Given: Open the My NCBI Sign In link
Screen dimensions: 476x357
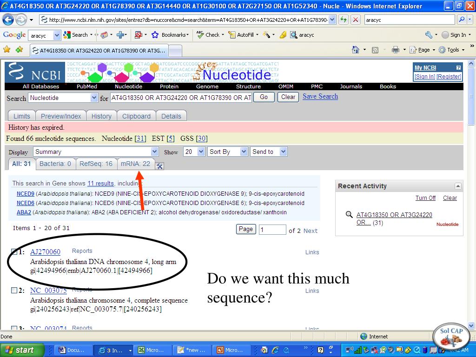Looking at the screenshot, I should (425, 77).
